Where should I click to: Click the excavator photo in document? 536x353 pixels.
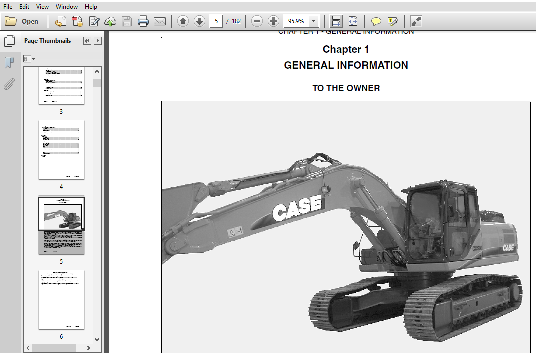click(x=346, y=227)
